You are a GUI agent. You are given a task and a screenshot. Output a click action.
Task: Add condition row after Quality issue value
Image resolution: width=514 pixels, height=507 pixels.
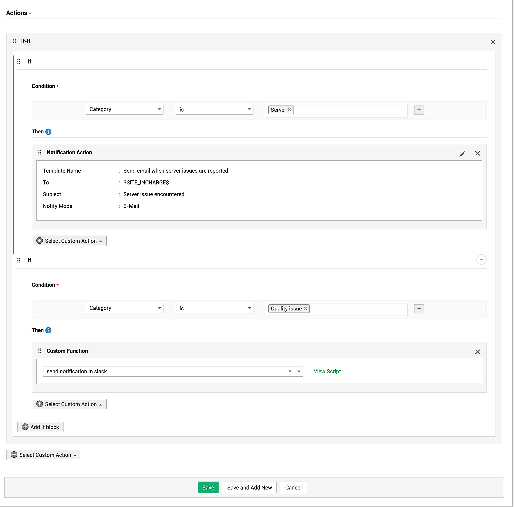pyautogui.click(x=419, y=309)
